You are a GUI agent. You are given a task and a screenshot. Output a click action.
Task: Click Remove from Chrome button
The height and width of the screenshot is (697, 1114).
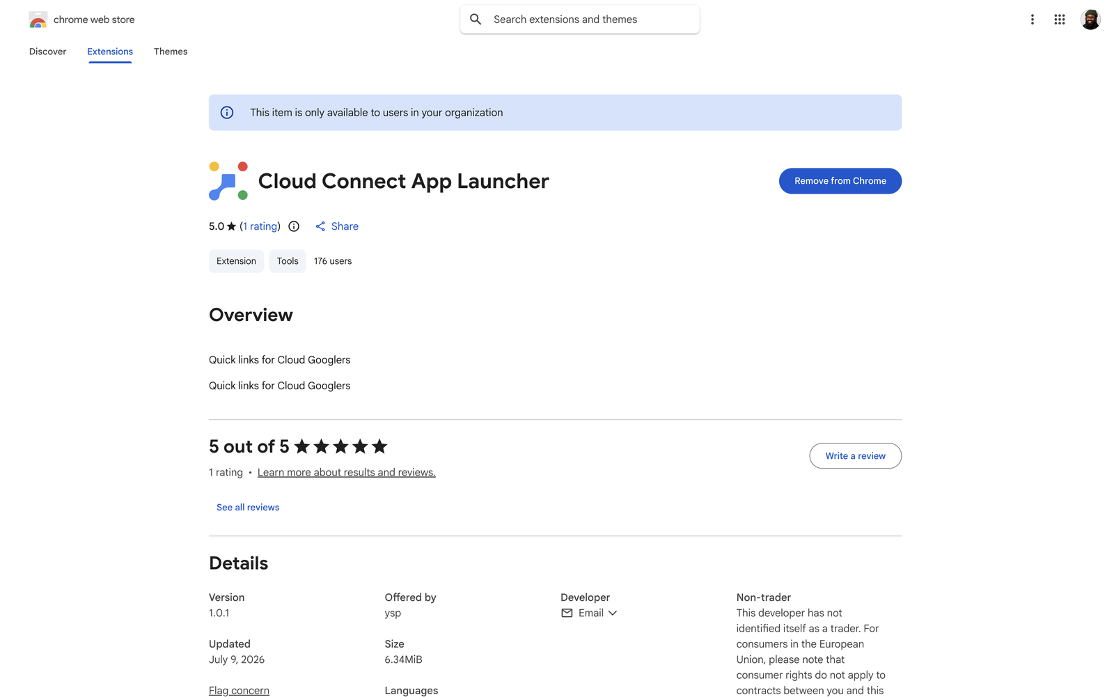click(x=840, y=181)
